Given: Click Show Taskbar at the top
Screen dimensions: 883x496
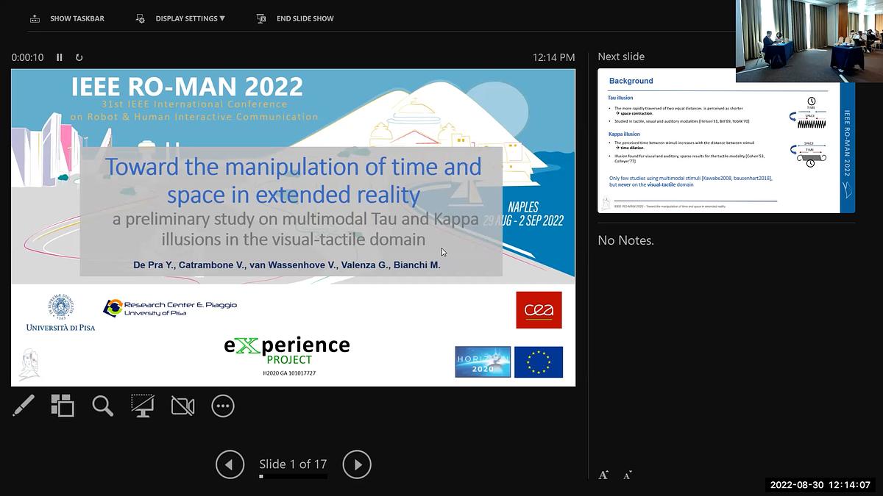Looking at the screenshot, I should point(67,18).
